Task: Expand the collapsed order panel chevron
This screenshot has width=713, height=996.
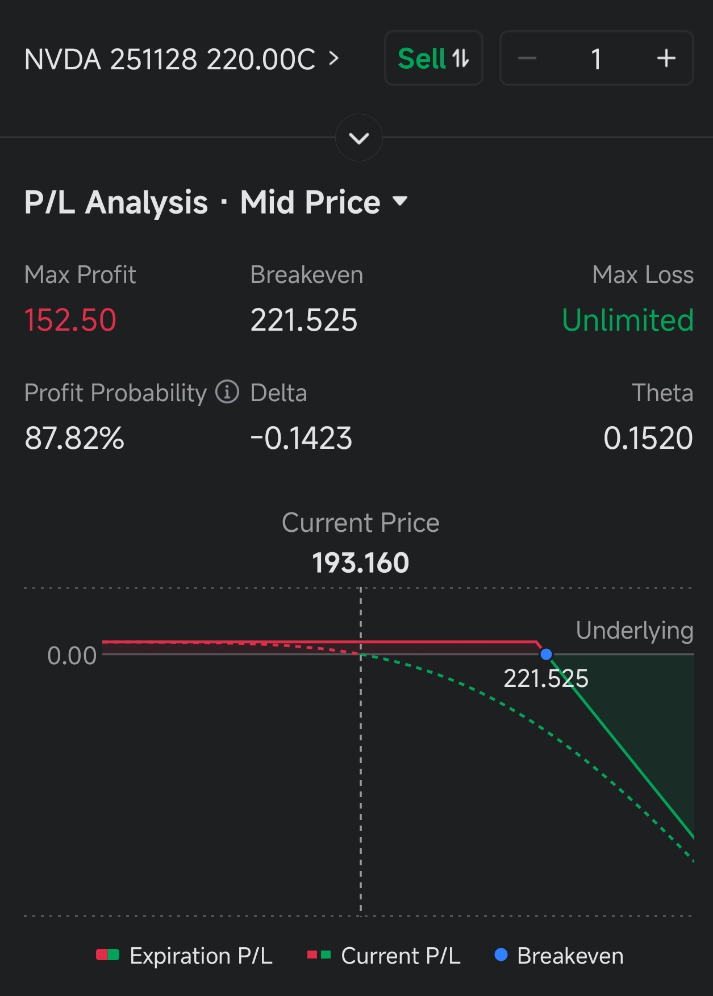Action: pos(359,138)
